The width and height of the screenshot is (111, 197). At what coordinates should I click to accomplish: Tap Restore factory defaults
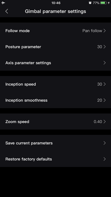[55, 159]
